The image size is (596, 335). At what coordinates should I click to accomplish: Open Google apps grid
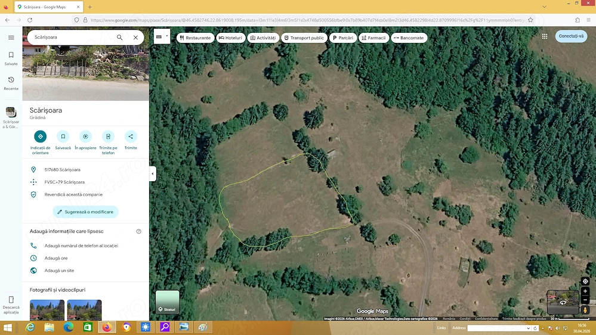[545, 36]
